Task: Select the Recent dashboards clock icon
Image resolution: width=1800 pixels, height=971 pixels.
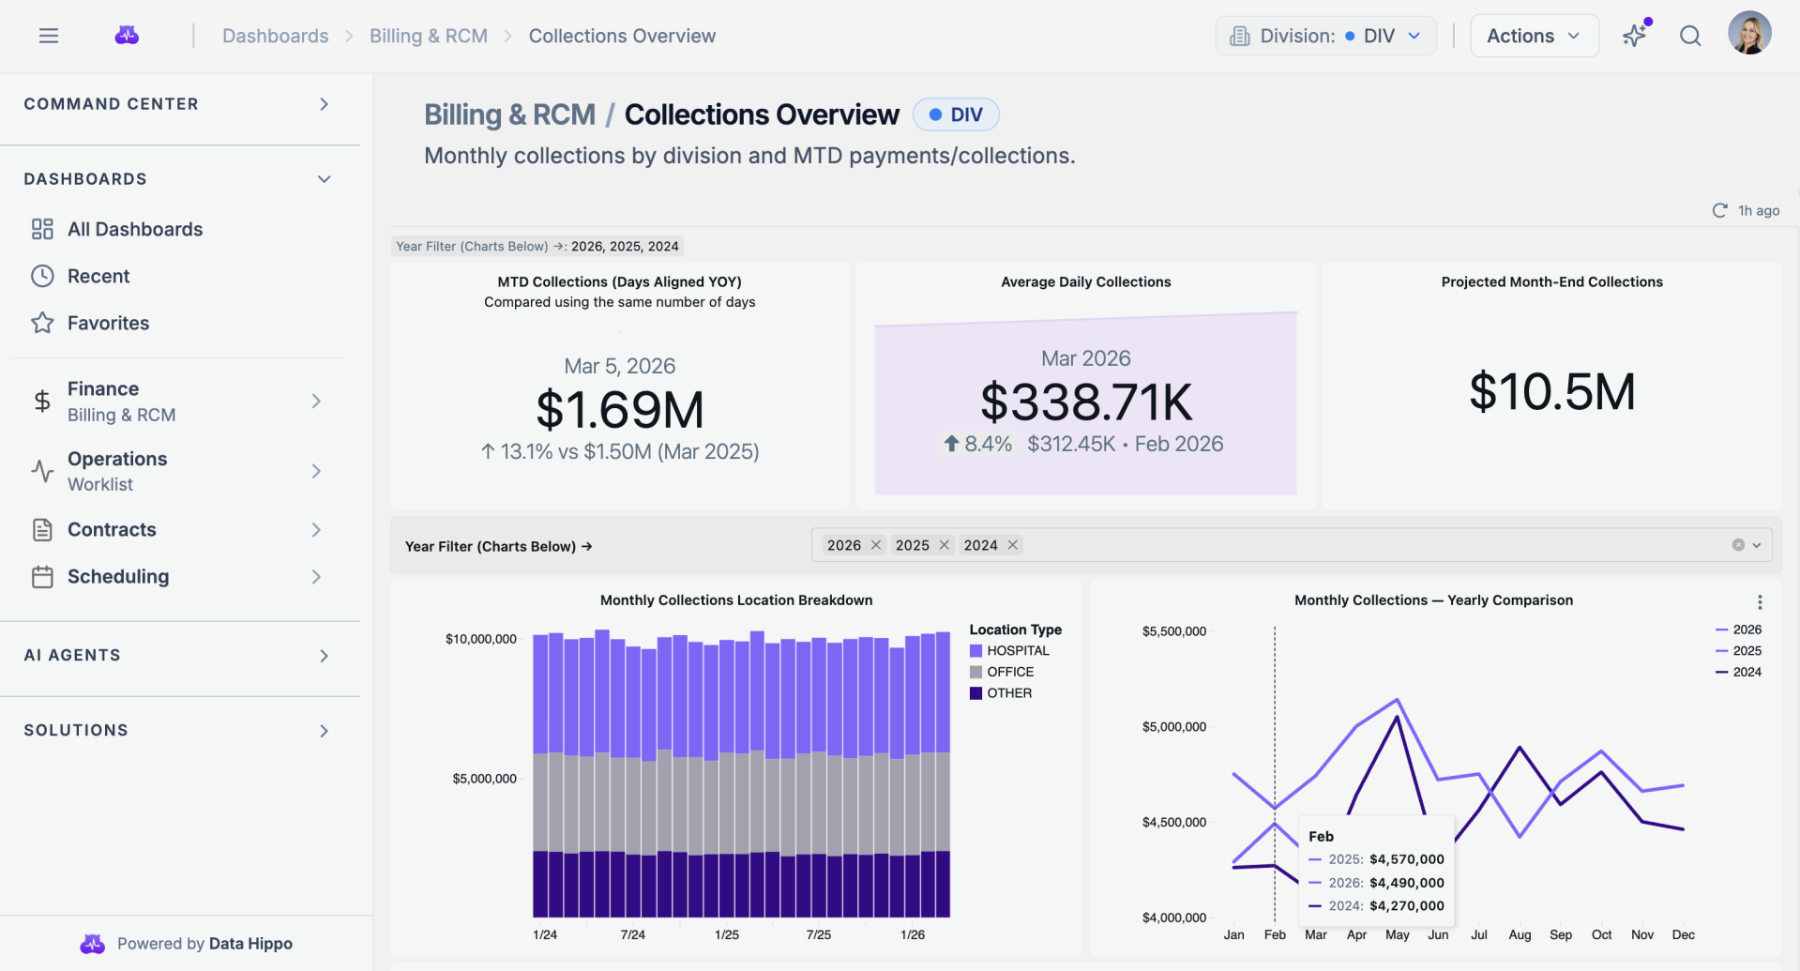Action: [x=41, y=275]
